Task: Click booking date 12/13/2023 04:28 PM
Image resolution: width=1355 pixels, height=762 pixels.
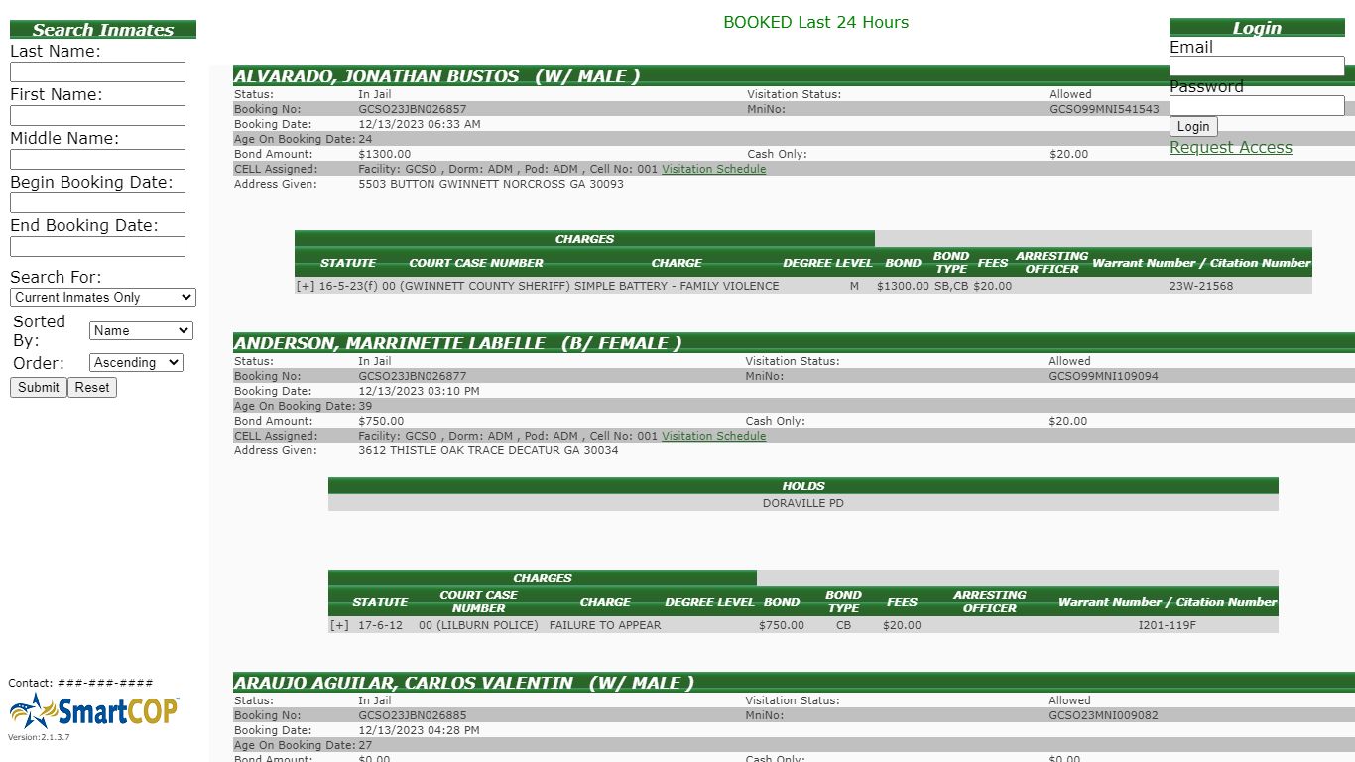Action: click(419, 730)
